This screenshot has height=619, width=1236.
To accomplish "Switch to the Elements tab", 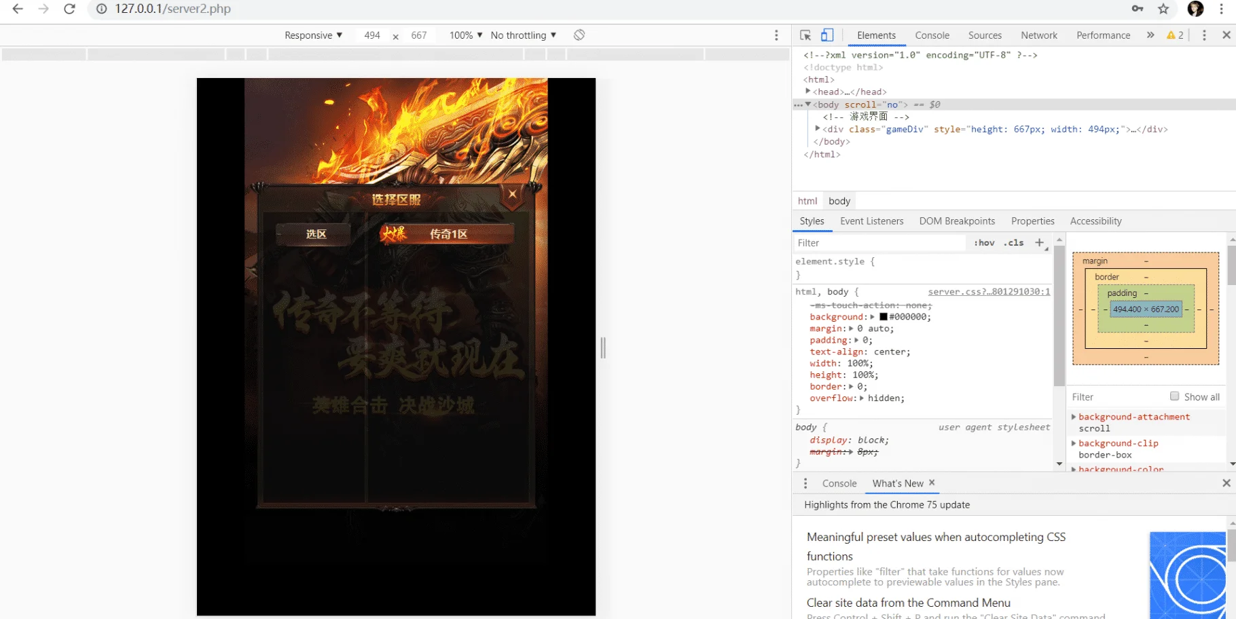I will click(876, 35).
